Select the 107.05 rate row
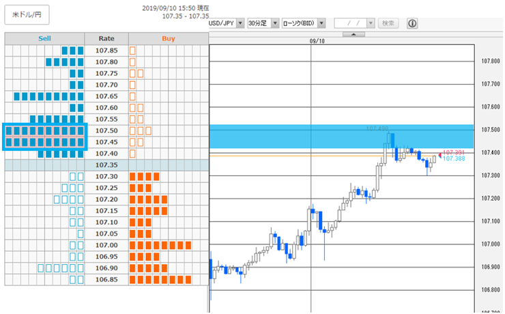505x314 pixels. point(106,233)
